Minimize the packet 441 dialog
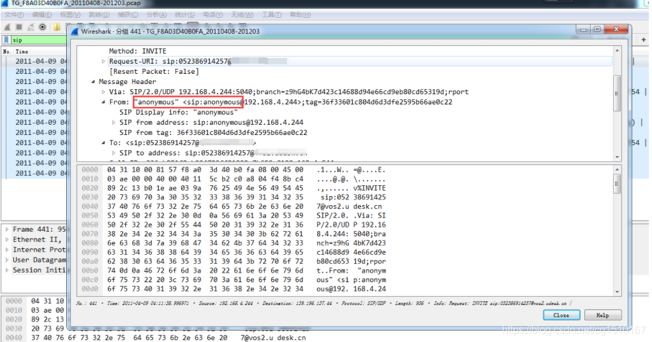Viewport: 652px width, 342px height. (583, 29)
